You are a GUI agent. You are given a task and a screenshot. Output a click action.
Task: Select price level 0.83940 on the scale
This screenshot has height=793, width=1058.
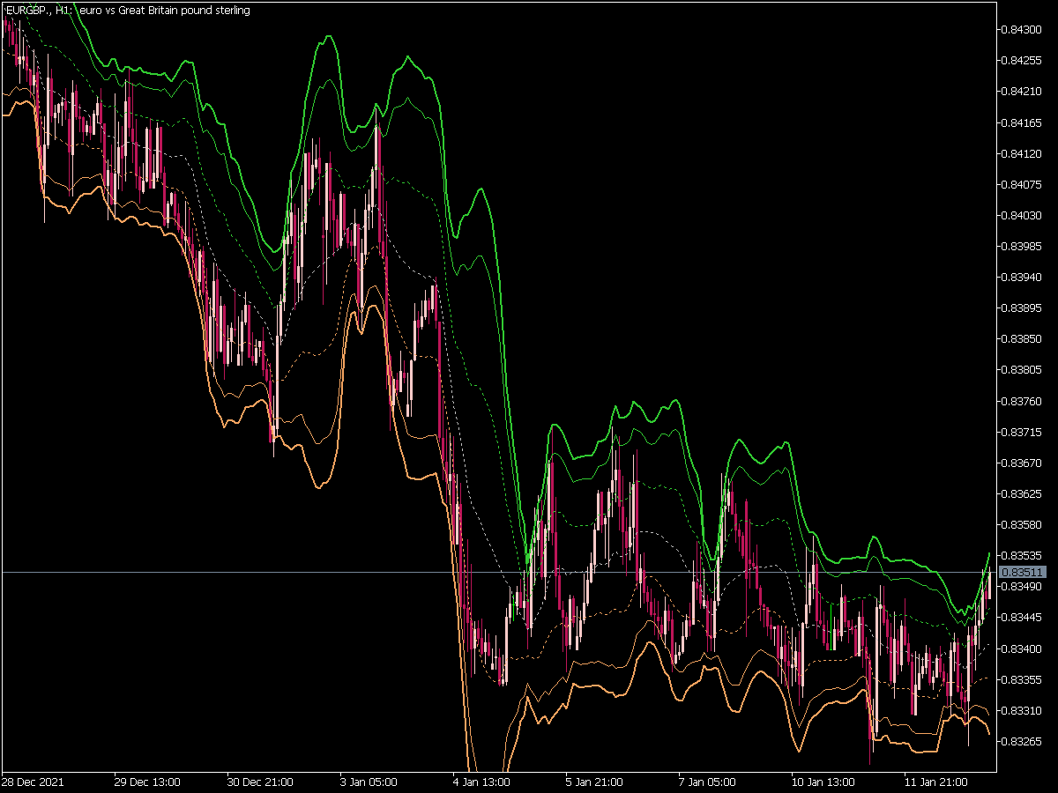[x=1023, y=277]
